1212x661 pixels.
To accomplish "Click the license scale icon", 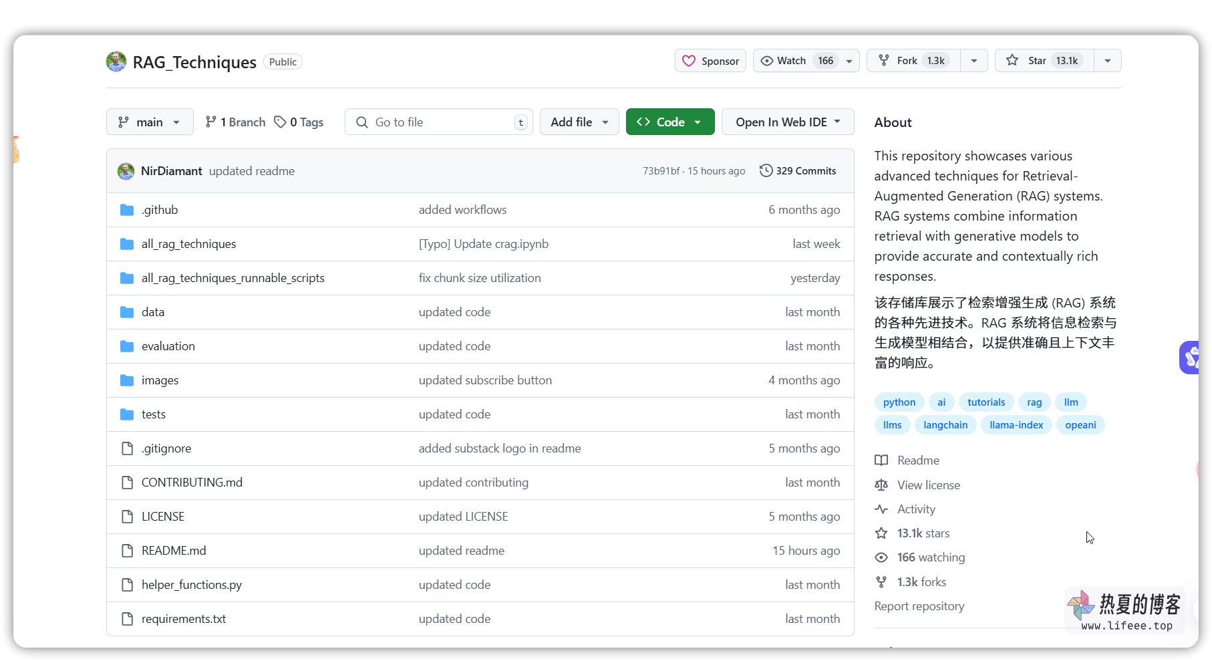I will click(x=881, y=485).
